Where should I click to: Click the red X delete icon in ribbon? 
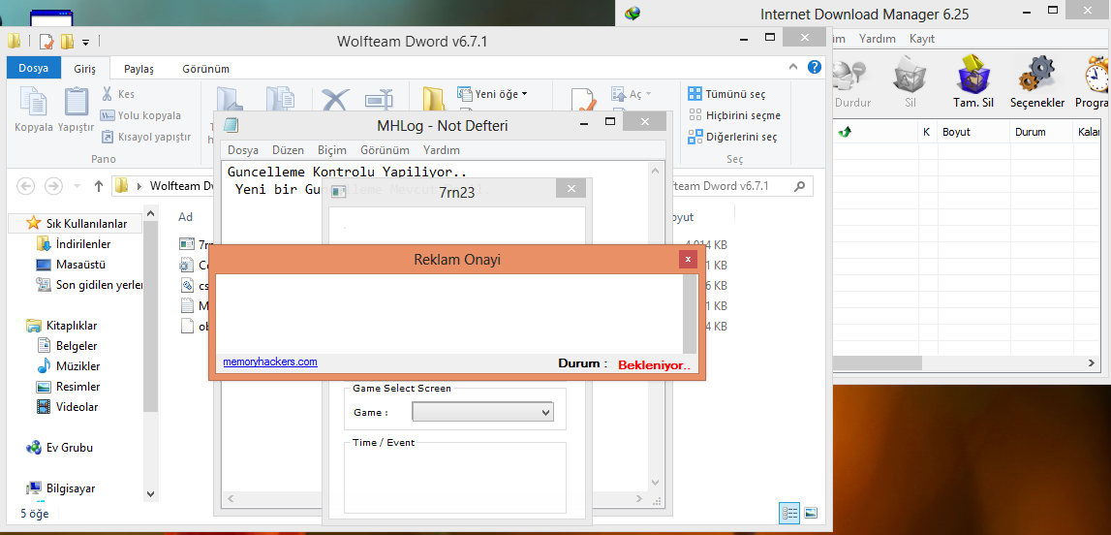pyautogui.click(x=335, y=102)
